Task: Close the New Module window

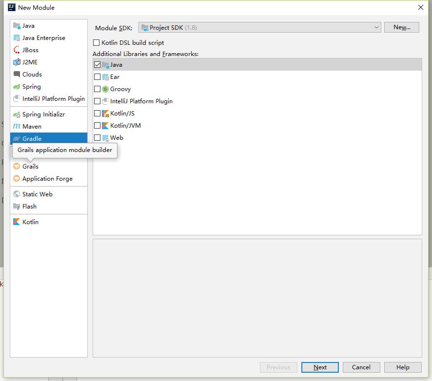Action: tap(421, 7)
